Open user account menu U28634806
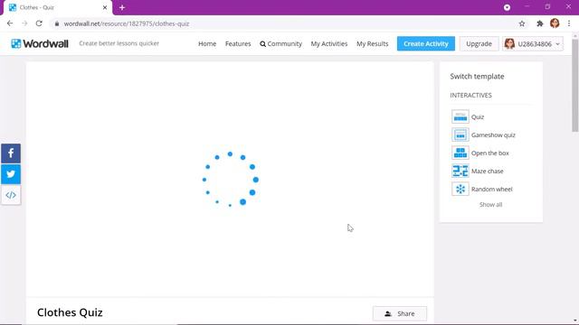The height and width of the screenshot is (325, 579). point(533,44)
